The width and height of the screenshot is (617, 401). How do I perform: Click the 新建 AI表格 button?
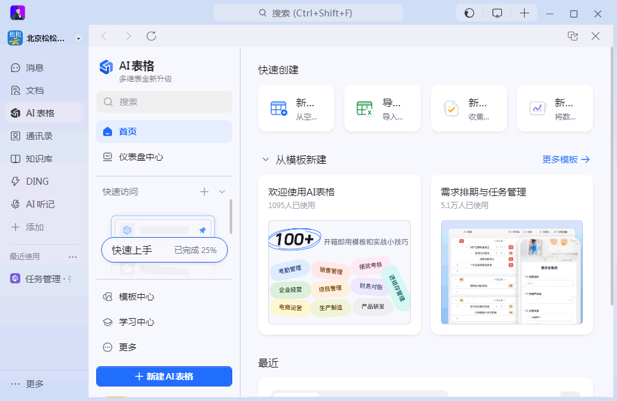pyautogui.click(x=164, y=376)
